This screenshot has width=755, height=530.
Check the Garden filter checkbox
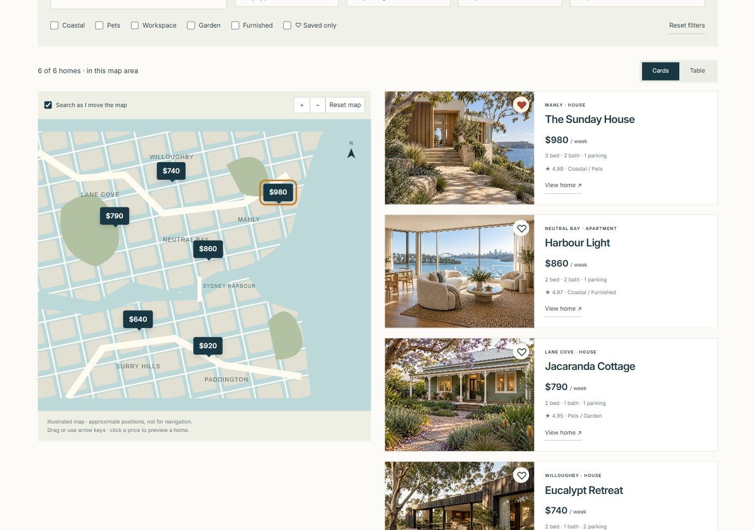click(x=191, y=25)
